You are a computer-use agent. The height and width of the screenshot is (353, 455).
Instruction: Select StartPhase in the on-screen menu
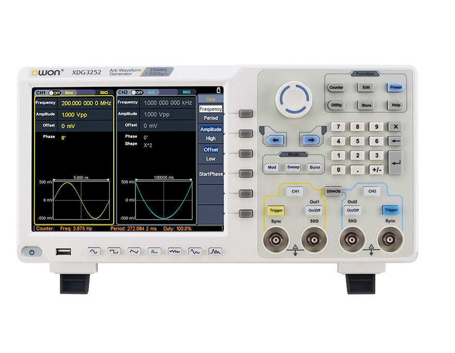(210, 174)
